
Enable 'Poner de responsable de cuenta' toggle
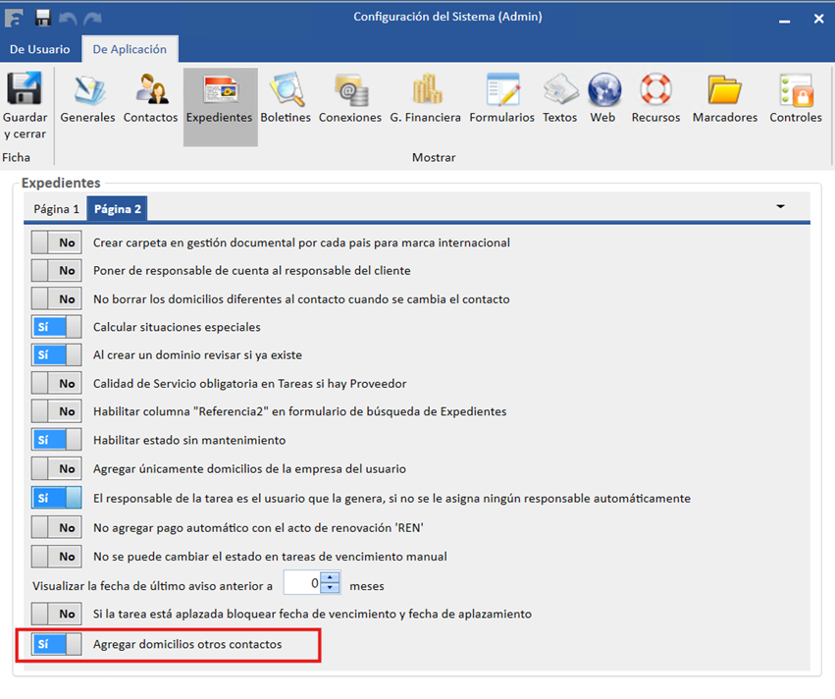tap(57, 271)
